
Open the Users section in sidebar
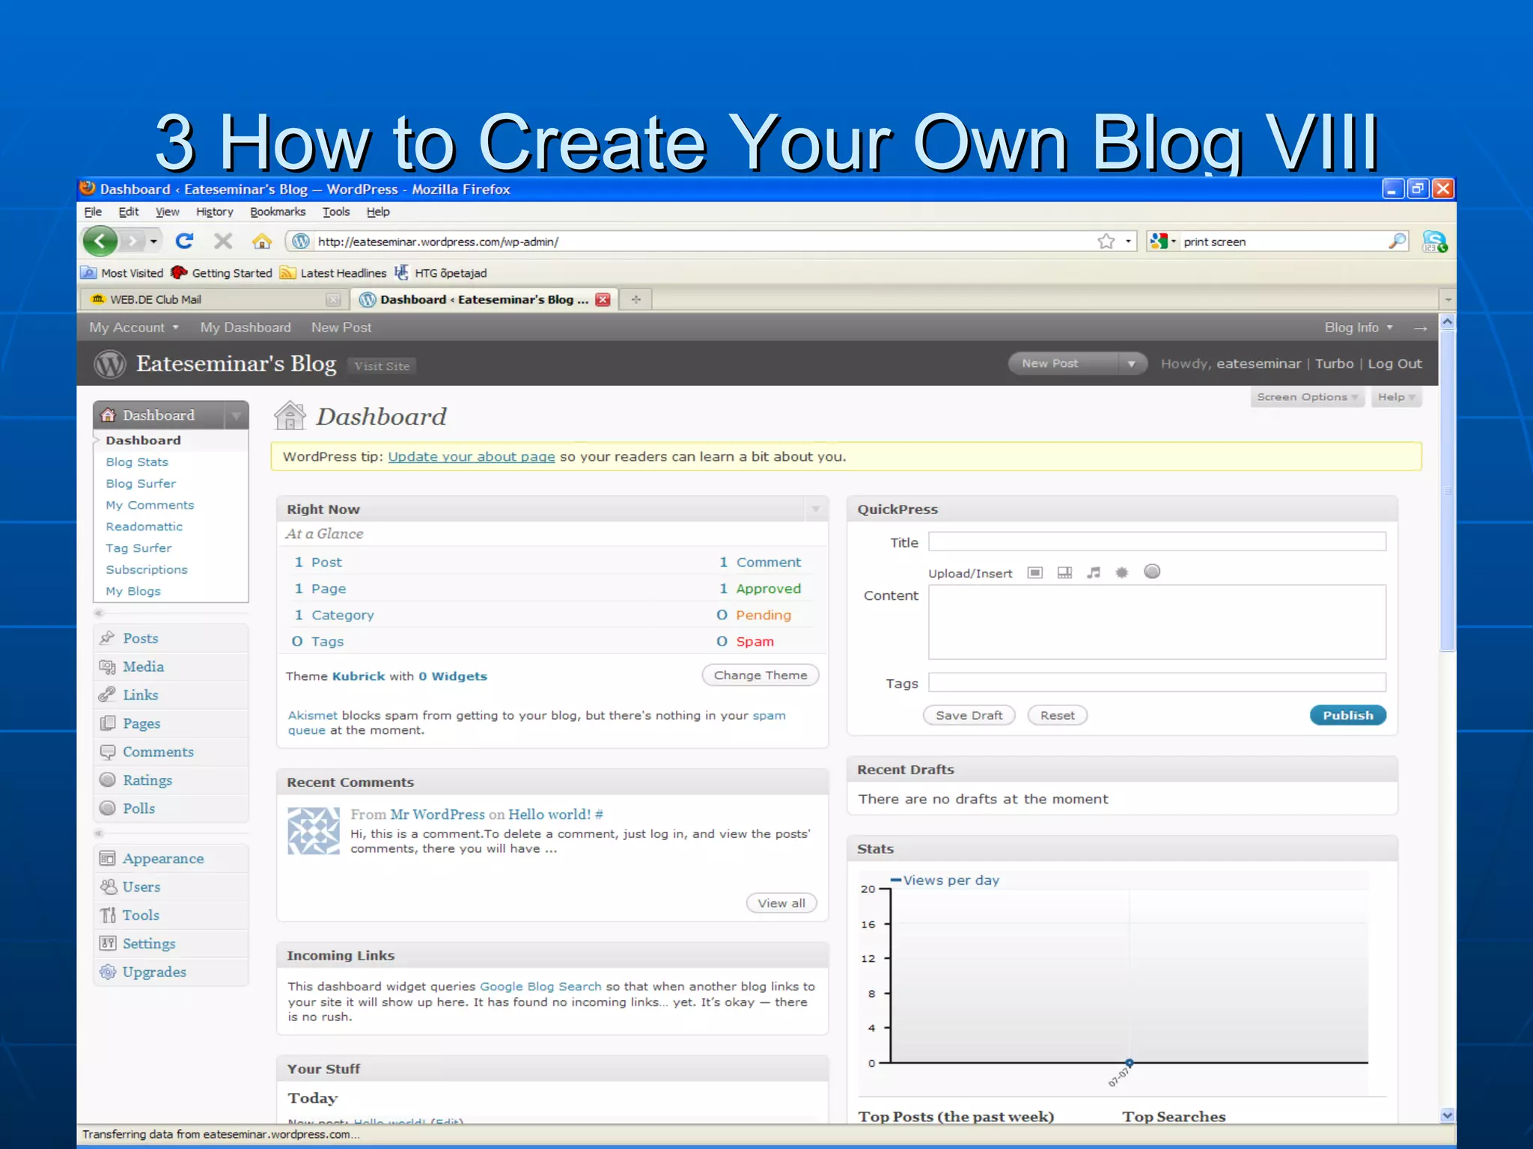click(171, 887)
